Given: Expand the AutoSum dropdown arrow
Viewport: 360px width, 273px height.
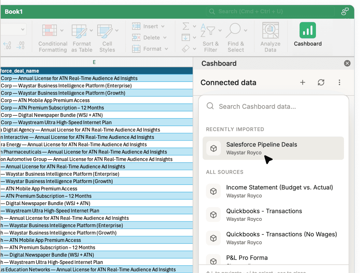Looking at the screenshot, I should (194, 26).
